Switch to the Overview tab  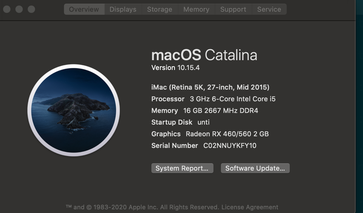[84, 9]
